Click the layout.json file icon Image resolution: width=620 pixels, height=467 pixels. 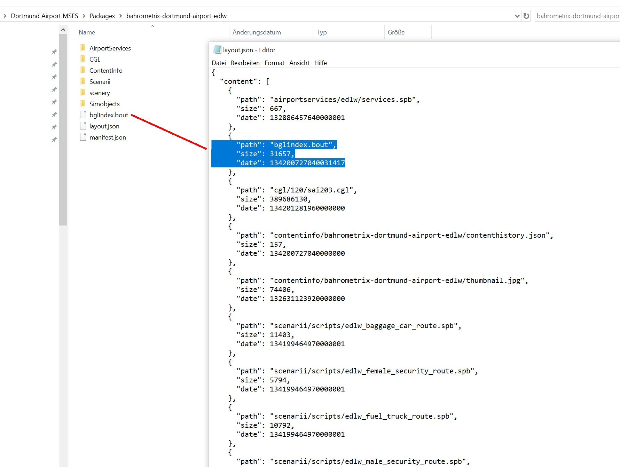(83, 126)
